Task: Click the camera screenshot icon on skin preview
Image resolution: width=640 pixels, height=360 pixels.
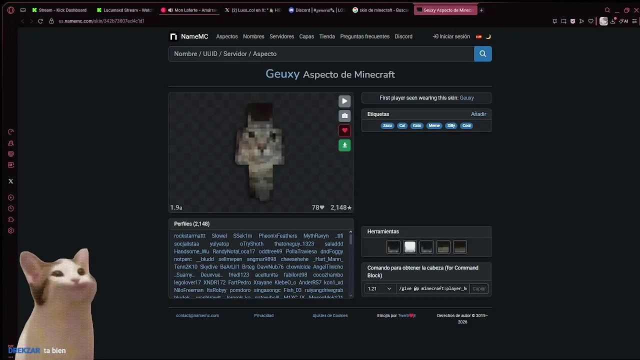Action: point(344,116)
